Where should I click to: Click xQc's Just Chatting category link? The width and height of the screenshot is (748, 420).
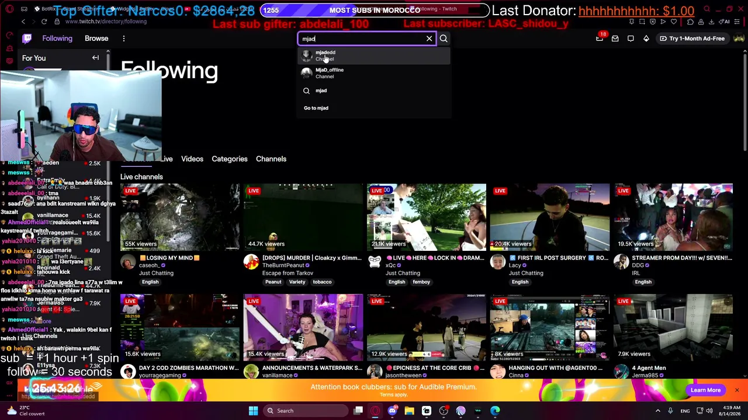click(403, 273)
